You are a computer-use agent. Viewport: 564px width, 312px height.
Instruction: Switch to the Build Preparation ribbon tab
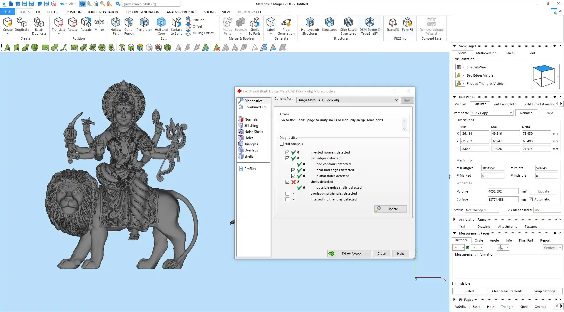[103, 12]
